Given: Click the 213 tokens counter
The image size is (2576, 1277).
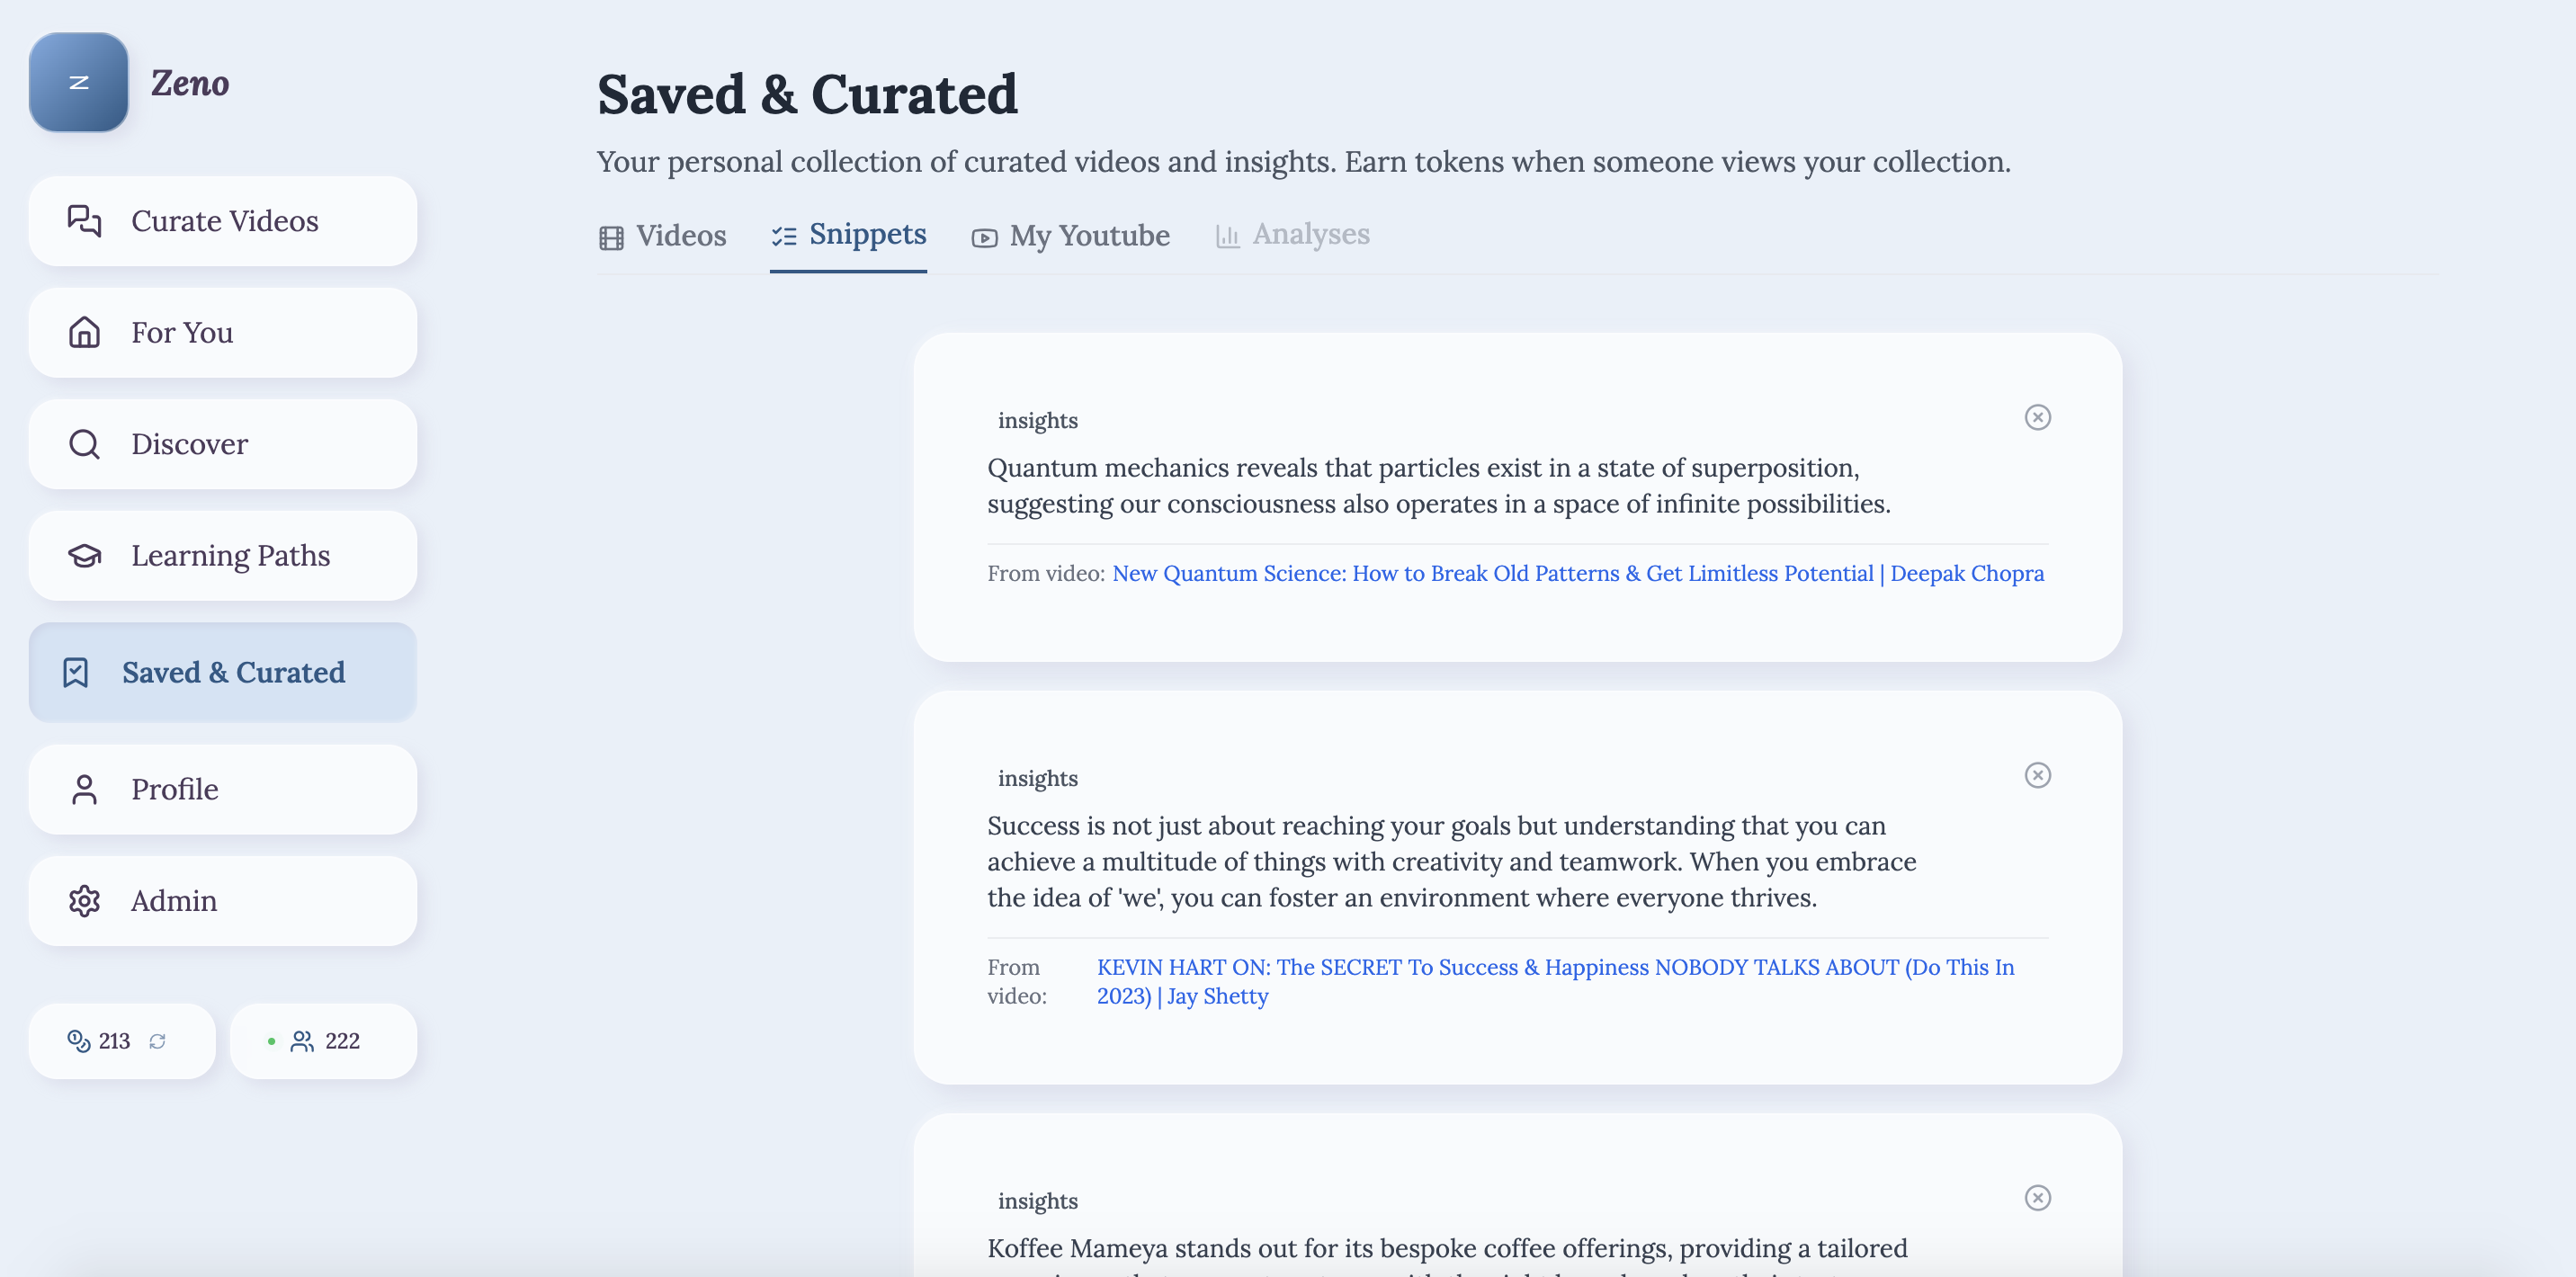Looking at the screenshot, I should (100, 1041).
